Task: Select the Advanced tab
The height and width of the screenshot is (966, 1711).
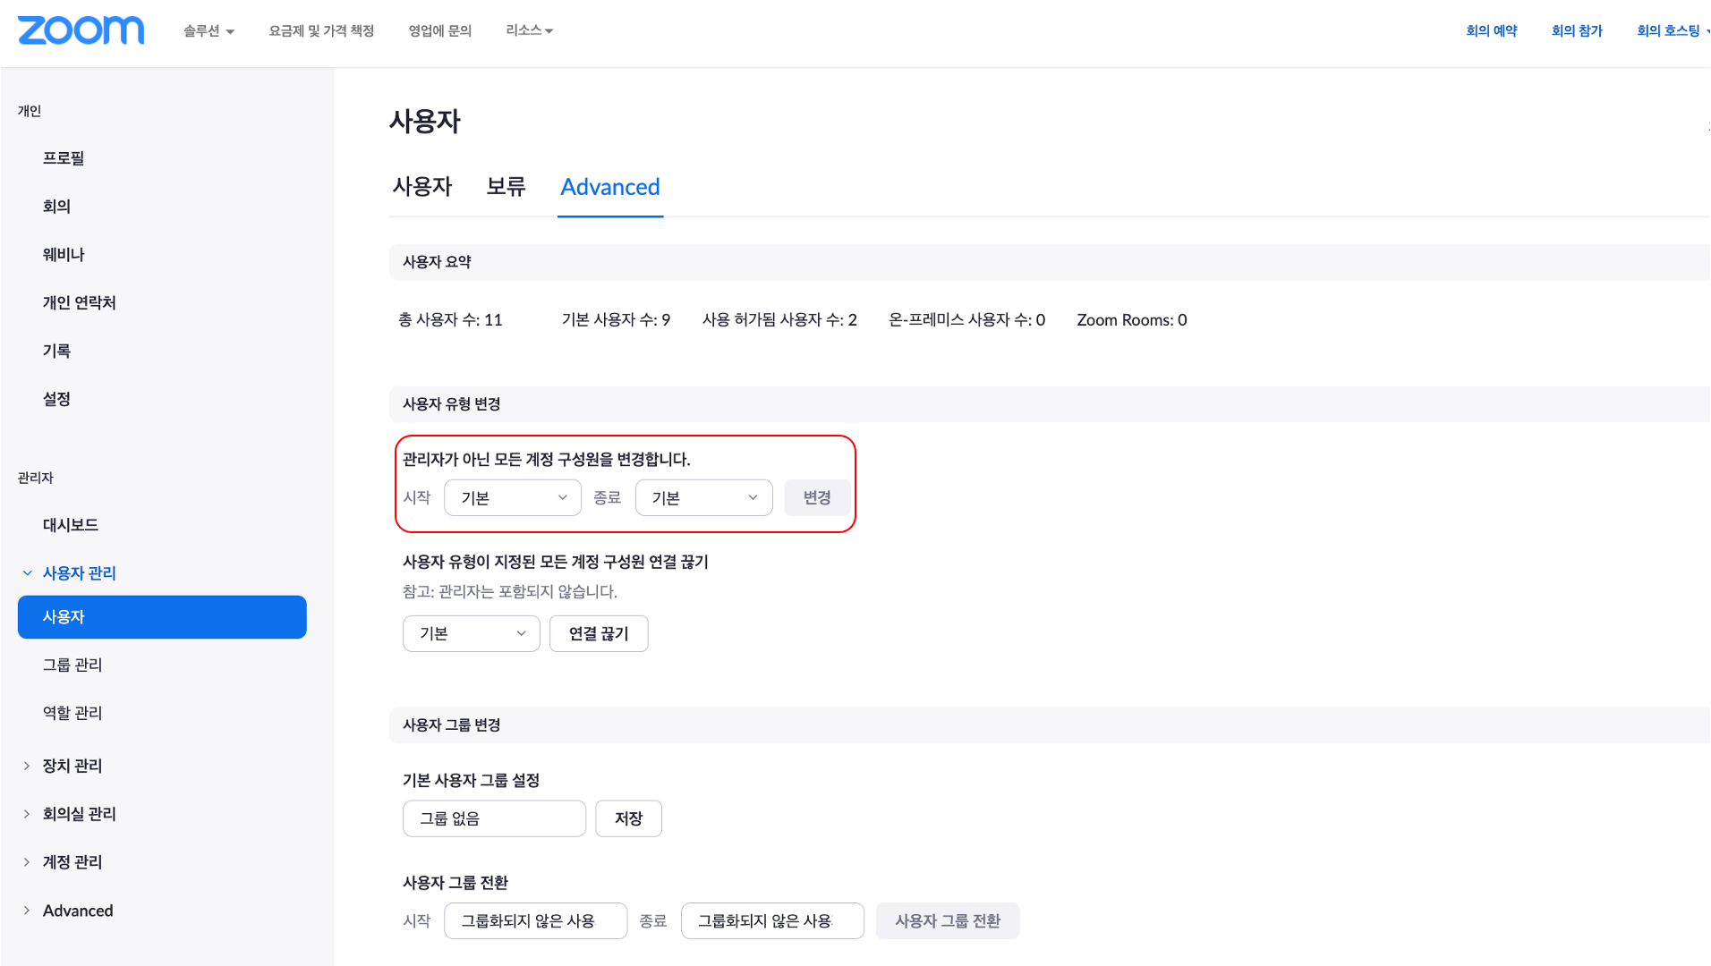Action: [x=610, y=187]
